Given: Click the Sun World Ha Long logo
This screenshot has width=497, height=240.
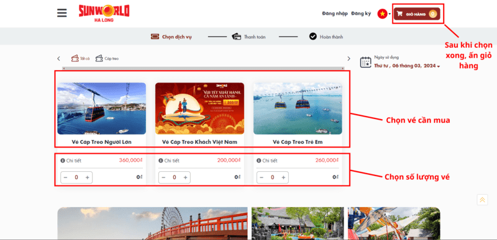Looking at the screenshot, I should click(104, 13).
